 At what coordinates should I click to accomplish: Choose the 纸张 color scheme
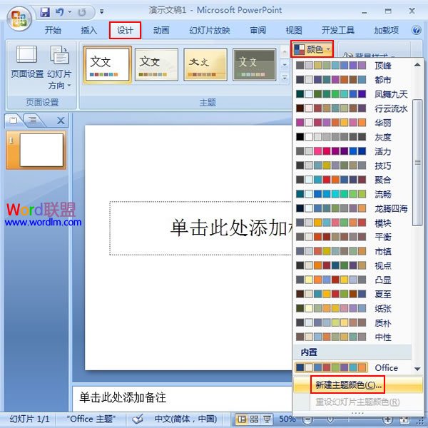[352, 308]
